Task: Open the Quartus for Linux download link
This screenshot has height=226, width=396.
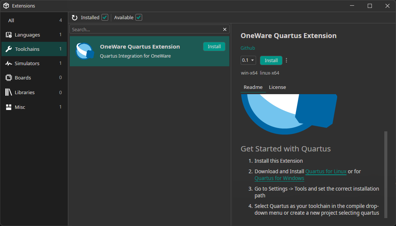Action: 325,171
